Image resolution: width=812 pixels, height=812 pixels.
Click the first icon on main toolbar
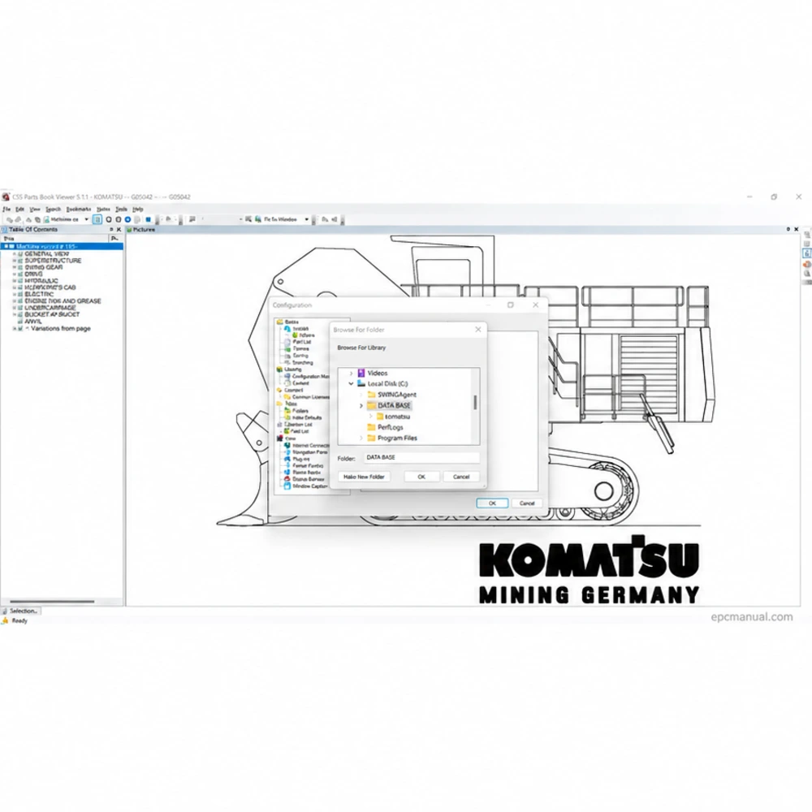click(9, 219)
